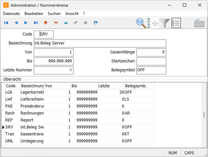The width and height of the screenshot is (208, 157).
Task: Click Lagerkorrekt description cell
Action: (x=32, y=92)
